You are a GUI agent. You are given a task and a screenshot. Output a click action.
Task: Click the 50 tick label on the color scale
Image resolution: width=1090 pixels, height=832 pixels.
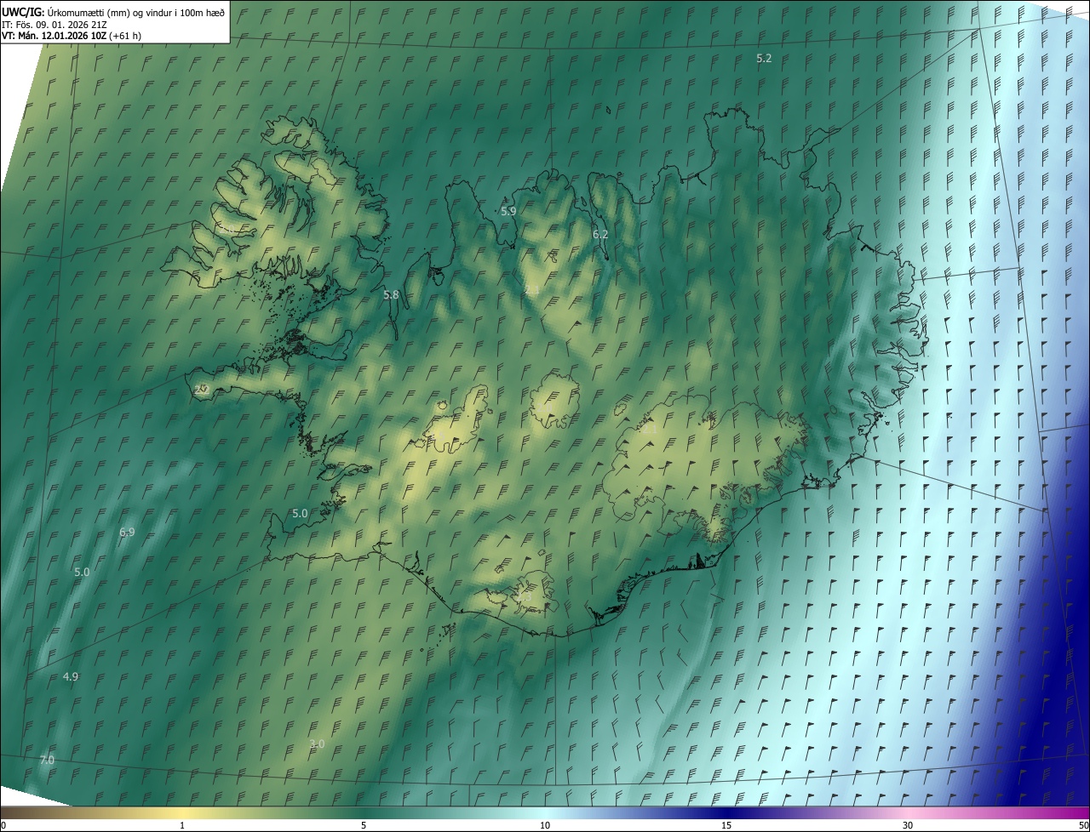click(x=1083, y=825)
